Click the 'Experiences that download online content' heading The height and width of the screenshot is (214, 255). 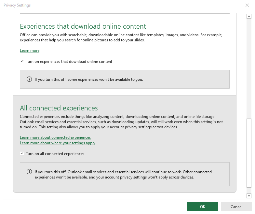click(x=83, y=26)
